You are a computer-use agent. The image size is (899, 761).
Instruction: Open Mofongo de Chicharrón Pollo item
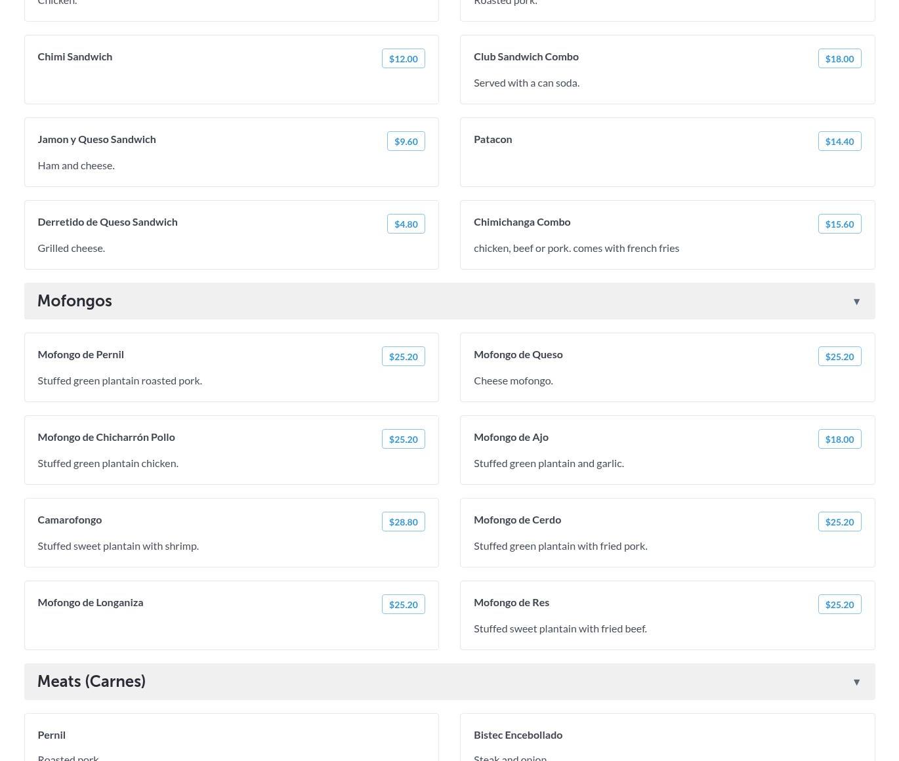pyautogui.click(x=106, y=438)
